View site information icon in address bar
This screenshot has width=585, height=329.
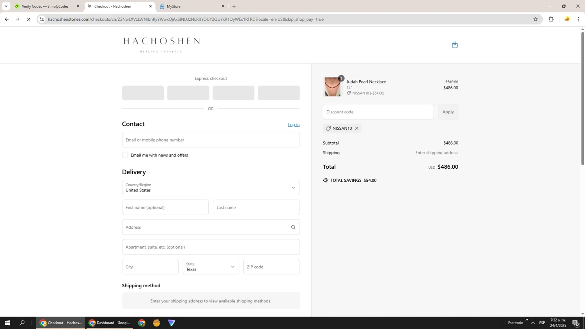42,19
